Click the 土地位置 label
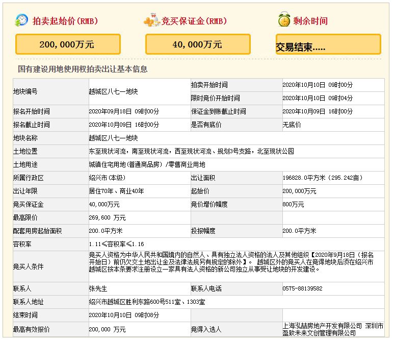 pyautogui.click(x=25, y=151)
